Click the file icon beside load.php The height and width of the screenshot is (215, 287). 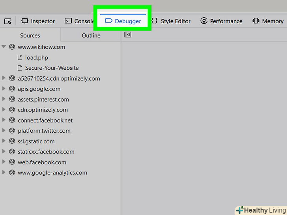click(x=20, y=57)
